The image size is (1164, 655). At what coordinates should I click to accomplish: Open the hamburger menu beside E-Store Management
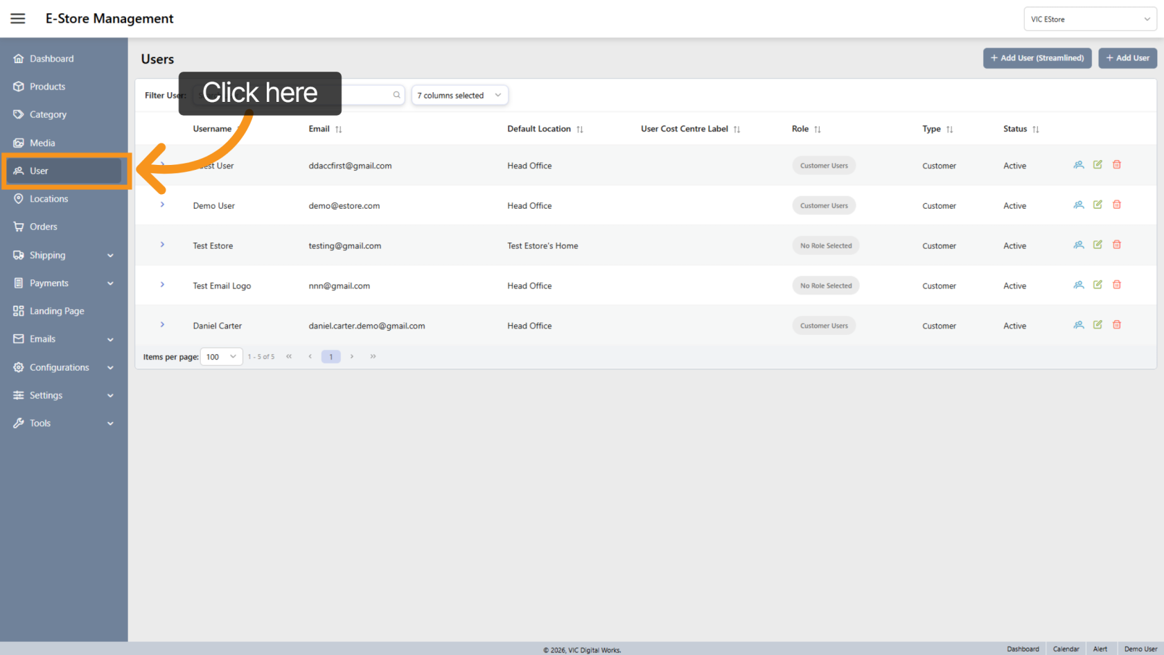[17, 19]
